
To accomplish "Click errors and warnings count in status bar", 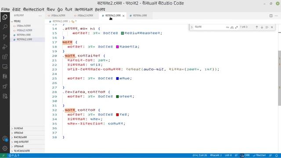I will click(14, 155).
